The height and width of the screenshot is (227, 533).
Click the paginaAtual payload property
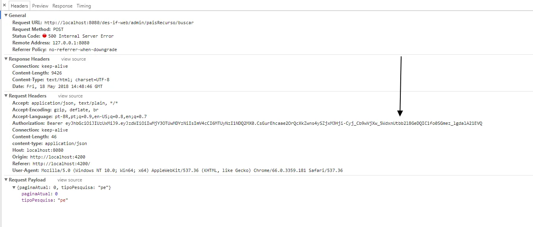pos(37,194)
